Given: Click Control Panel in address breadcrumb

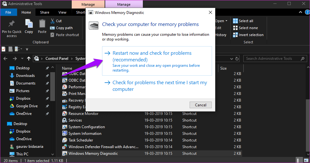Looking at the screenshot, I should (x=57, y=59).
